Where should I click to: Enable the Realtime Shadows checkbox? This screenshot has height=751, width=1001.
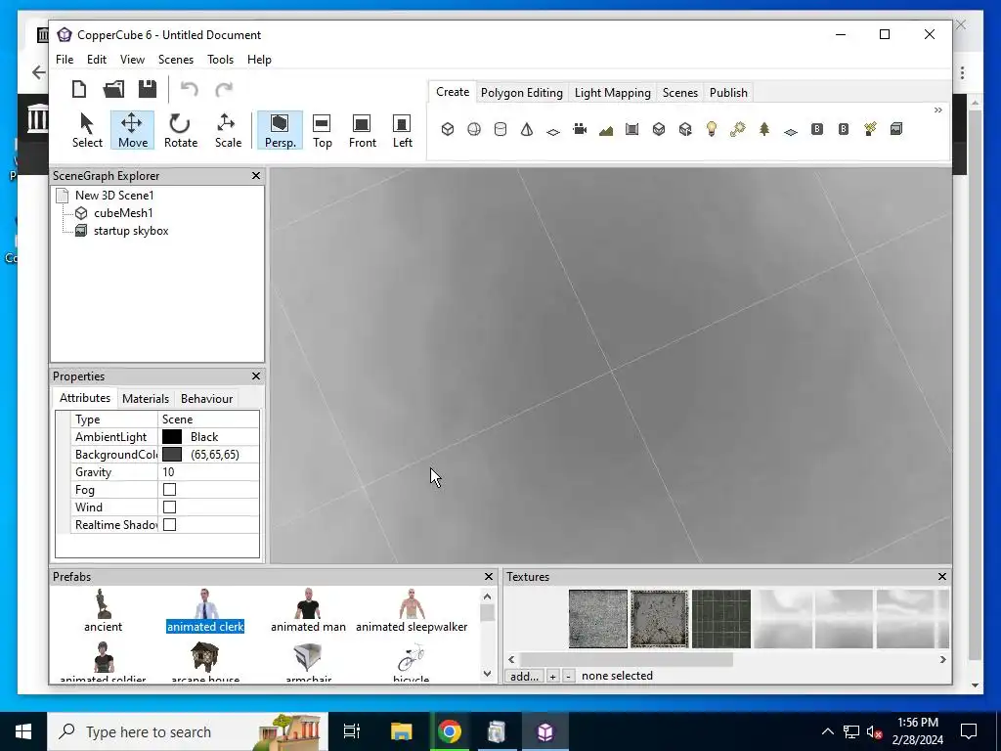tap(169, 525)
